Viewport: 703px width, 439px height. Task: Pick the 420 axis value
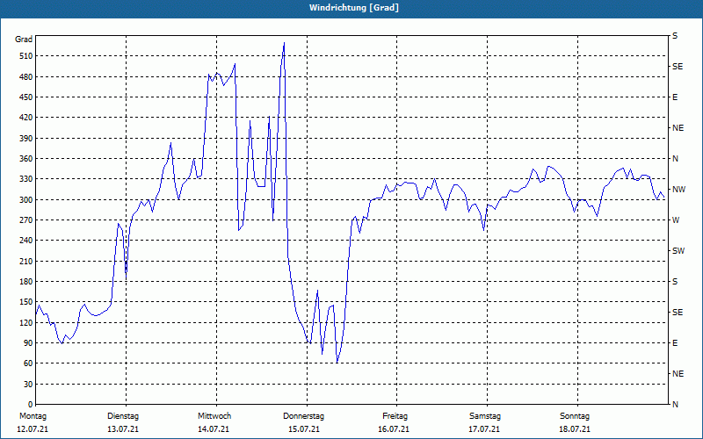coord(26,118)
